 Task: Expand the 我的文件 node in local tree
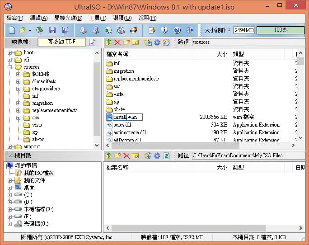[x=9, y=180]
